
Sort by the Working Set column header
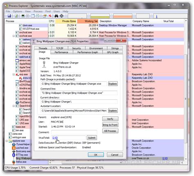click(88, 21)
